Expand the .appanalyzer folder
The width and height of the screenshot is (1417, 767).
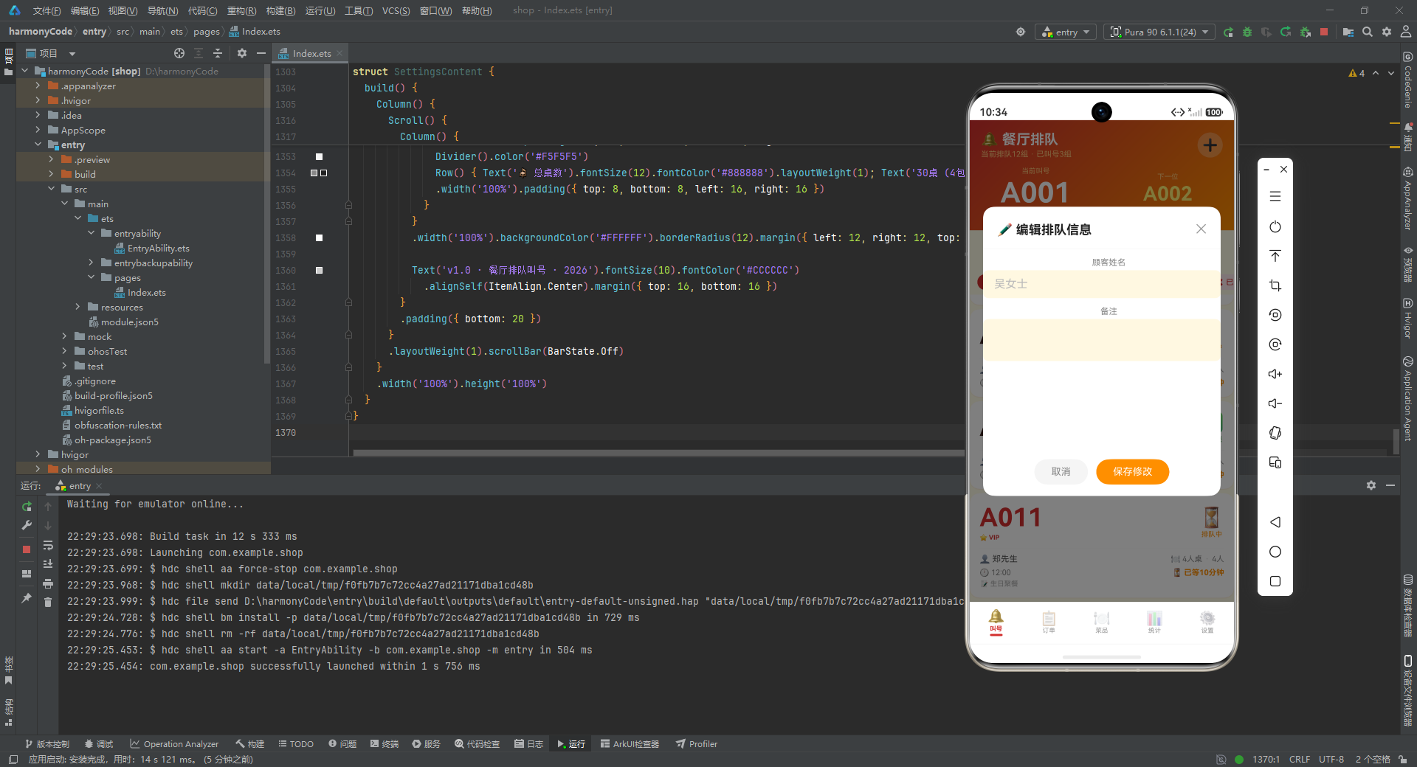click(38, 86)
